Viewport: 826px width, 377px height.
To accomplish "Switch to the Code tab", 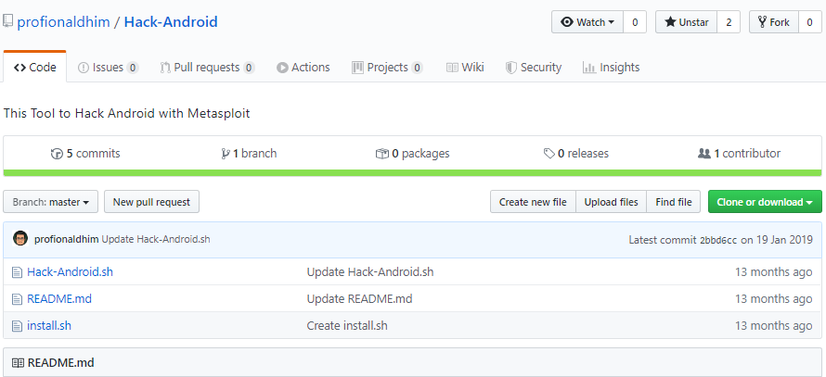I will click(34, 68).
